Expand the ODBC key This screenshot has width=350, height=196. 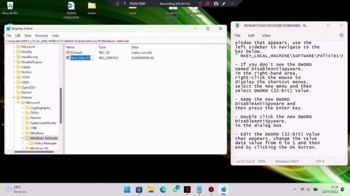pyautogui.click(x=14, y=77)
